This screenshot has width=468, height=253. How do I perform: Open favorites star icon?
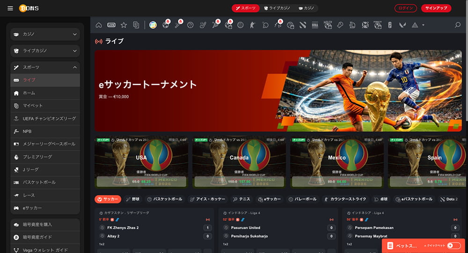coord(124,25)
